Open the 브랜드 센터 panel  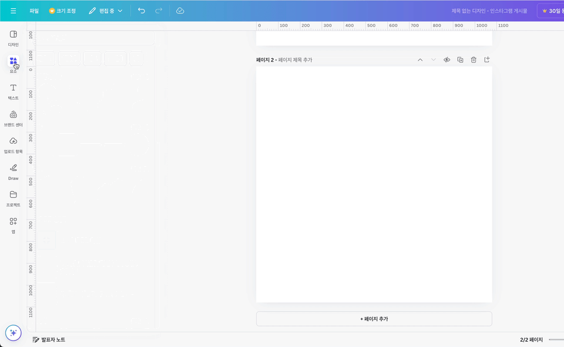[x=13, y=118]
